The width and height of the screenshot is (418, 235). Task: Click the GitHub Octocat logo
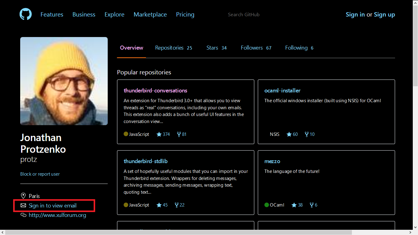click(26, 14)
